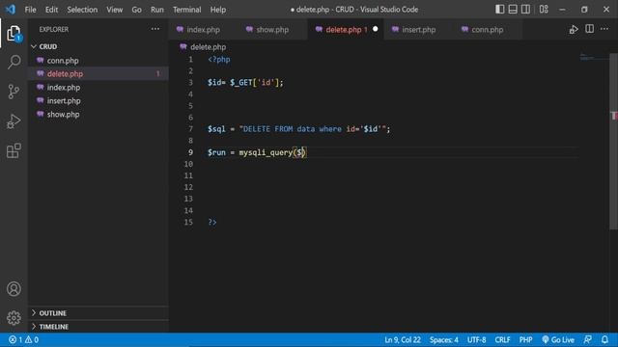618x347 pixels.
Task: Change line ending via CRLF
Action: (x=502, y=340)
